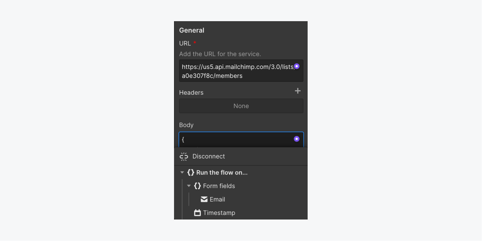Click inside the Body text field
This screenshot has width=482, height=241.
[x=241, y=140]
